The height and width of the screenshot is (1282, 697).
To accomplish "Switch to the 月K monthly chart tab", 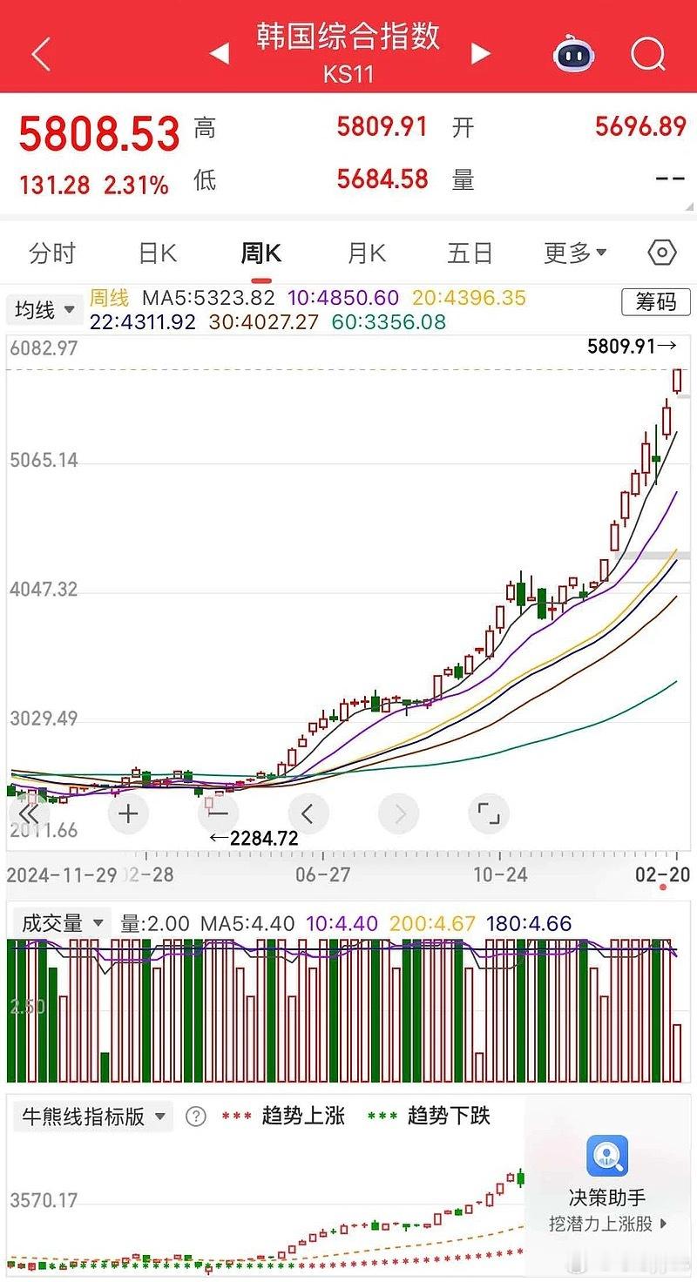I will 364,253.
